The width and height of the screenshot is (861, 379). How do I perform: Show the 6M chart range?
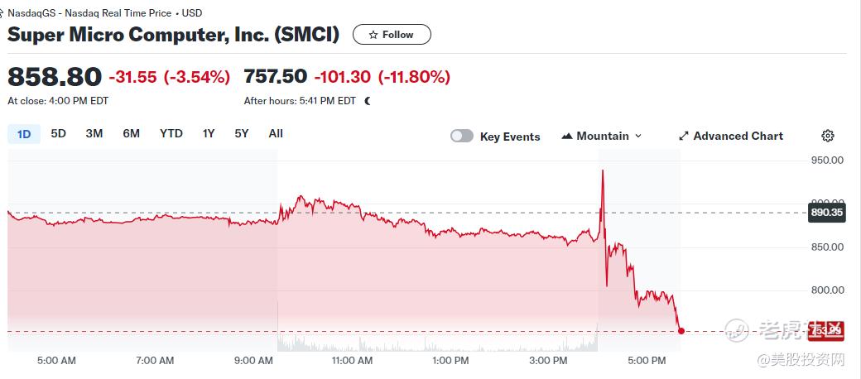click(131, 133)
